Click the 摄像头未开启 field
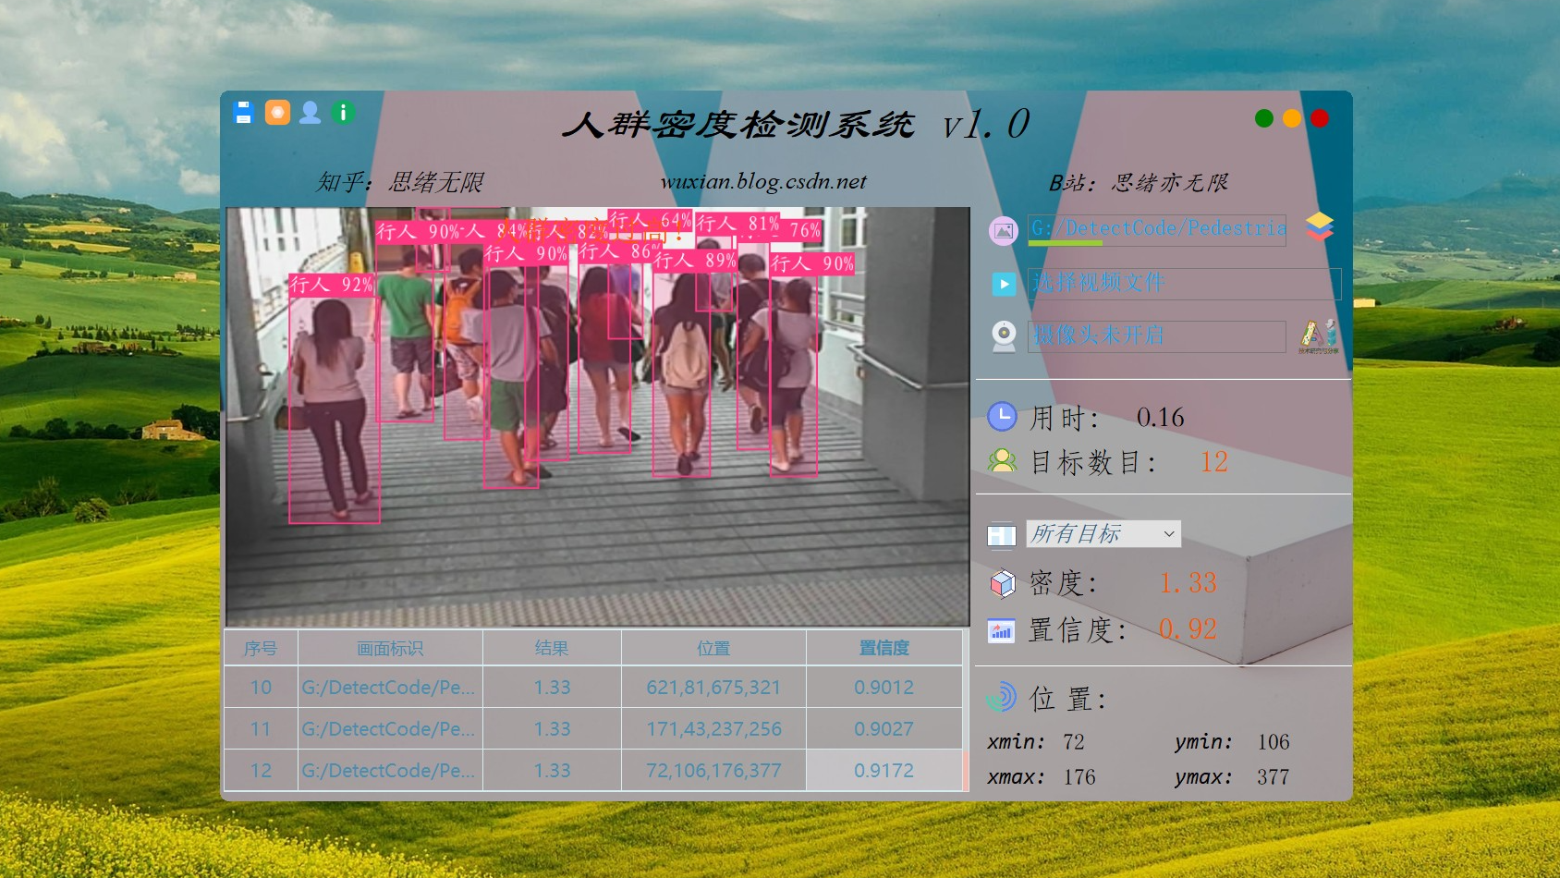Viewport: 1560px width, 878px height. [1157, 336]
